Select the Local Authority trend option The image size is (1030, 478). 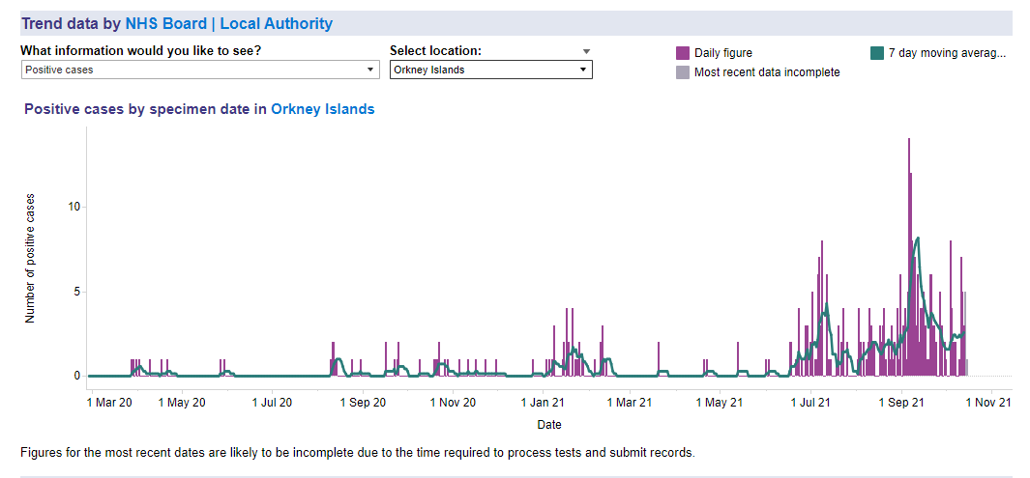click(276, 23)
